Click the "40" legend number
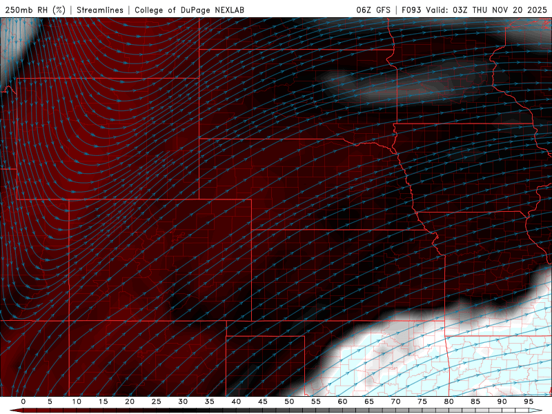Viewport: 552px width, 414px height. (x=236, y=402)
